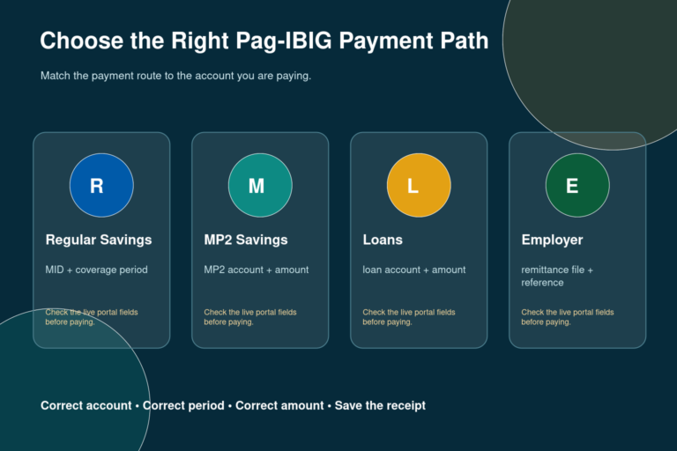Select the Loans card heading

pos(383,240)
